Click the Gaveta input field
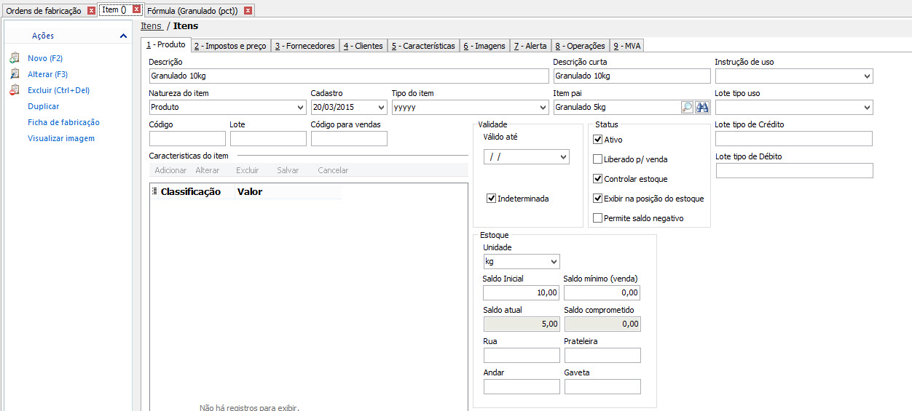The width and height of the screenshot is (912, 411). click(x=602, y=386)
